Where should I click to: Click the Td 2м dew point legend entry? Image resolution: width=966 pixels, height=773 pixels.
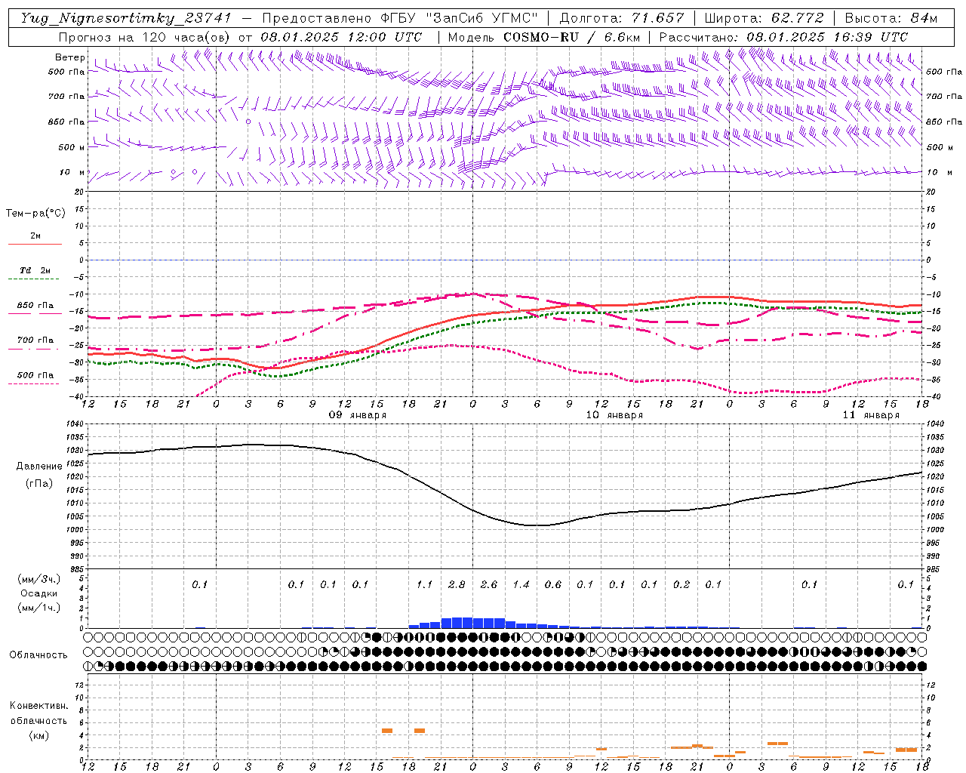pyautogui.click(x=35, y=270)
